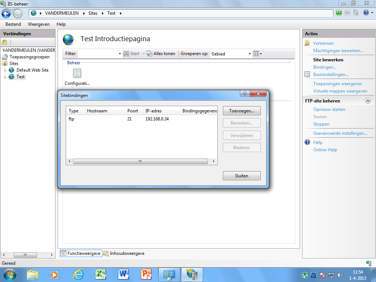Image resolution: width=376 pixels, height=282 pixels.
Task: Click Toepassingen weergeven link
Action: click(x=337, y=84)
